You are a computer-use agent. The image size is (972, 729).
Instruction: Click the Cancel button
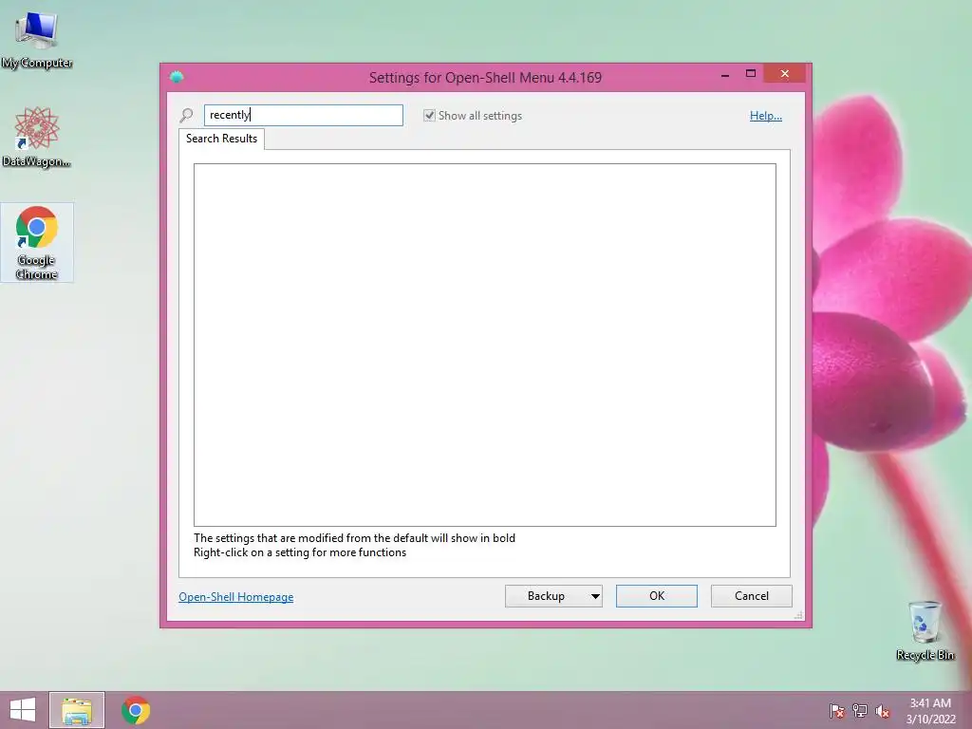(x=752, y=596)
